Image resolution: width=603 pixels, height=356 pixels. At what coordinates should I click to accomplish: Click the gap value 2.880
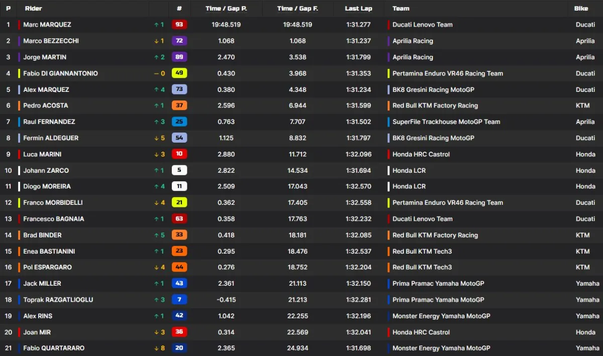[x=226, y=154]
